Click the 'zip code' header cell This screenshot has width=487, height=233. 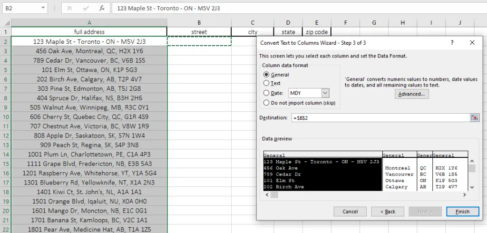pos(317,32)
